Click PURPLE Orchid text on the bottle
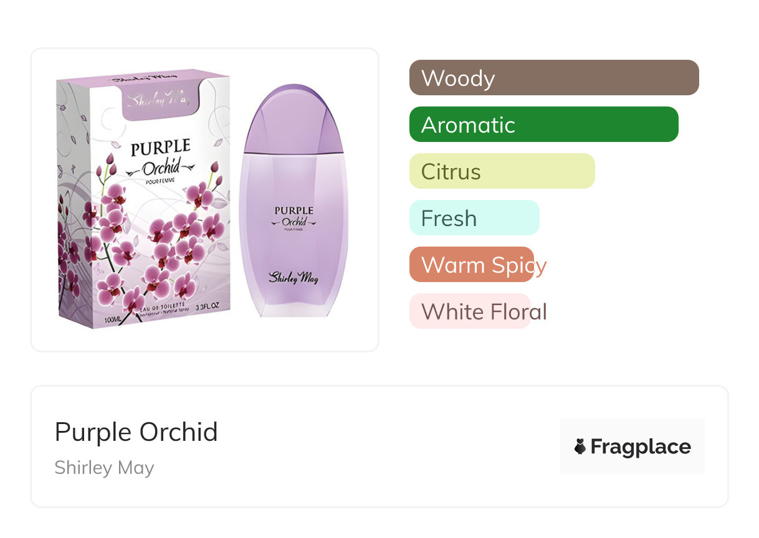This screenshot has height=538, width=759. [294, 215]
